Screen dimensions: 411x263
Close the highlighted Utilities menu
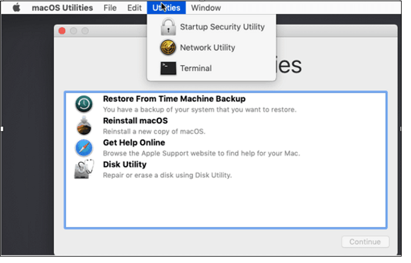(x=166, y=8)
